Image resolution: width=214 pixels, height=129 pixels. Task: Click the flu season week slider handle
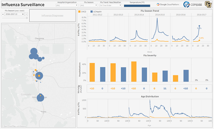(27, 18)
